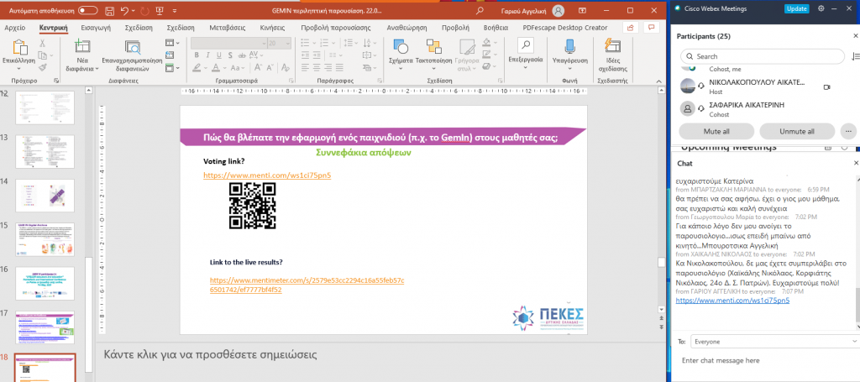Open the Everyone recipient dropdown in chat
This screenshot has width=860, height=382.
(x=768, y=342)
